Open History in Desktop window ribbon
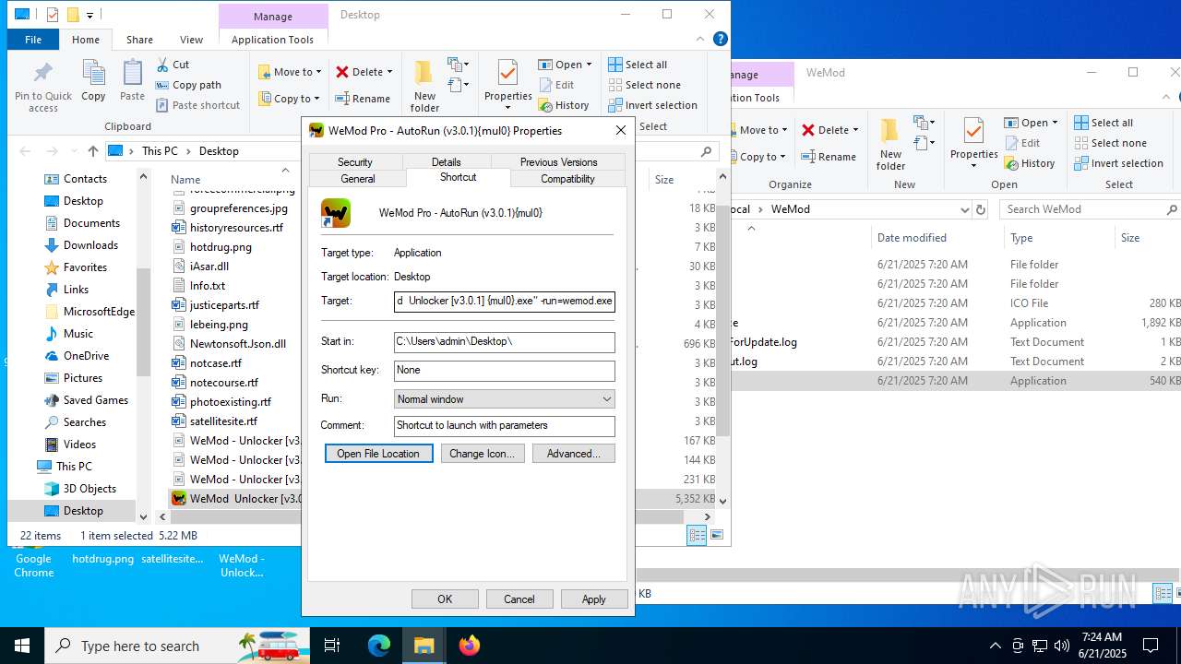Screen dimensions: 1181x664 [564, 105]
